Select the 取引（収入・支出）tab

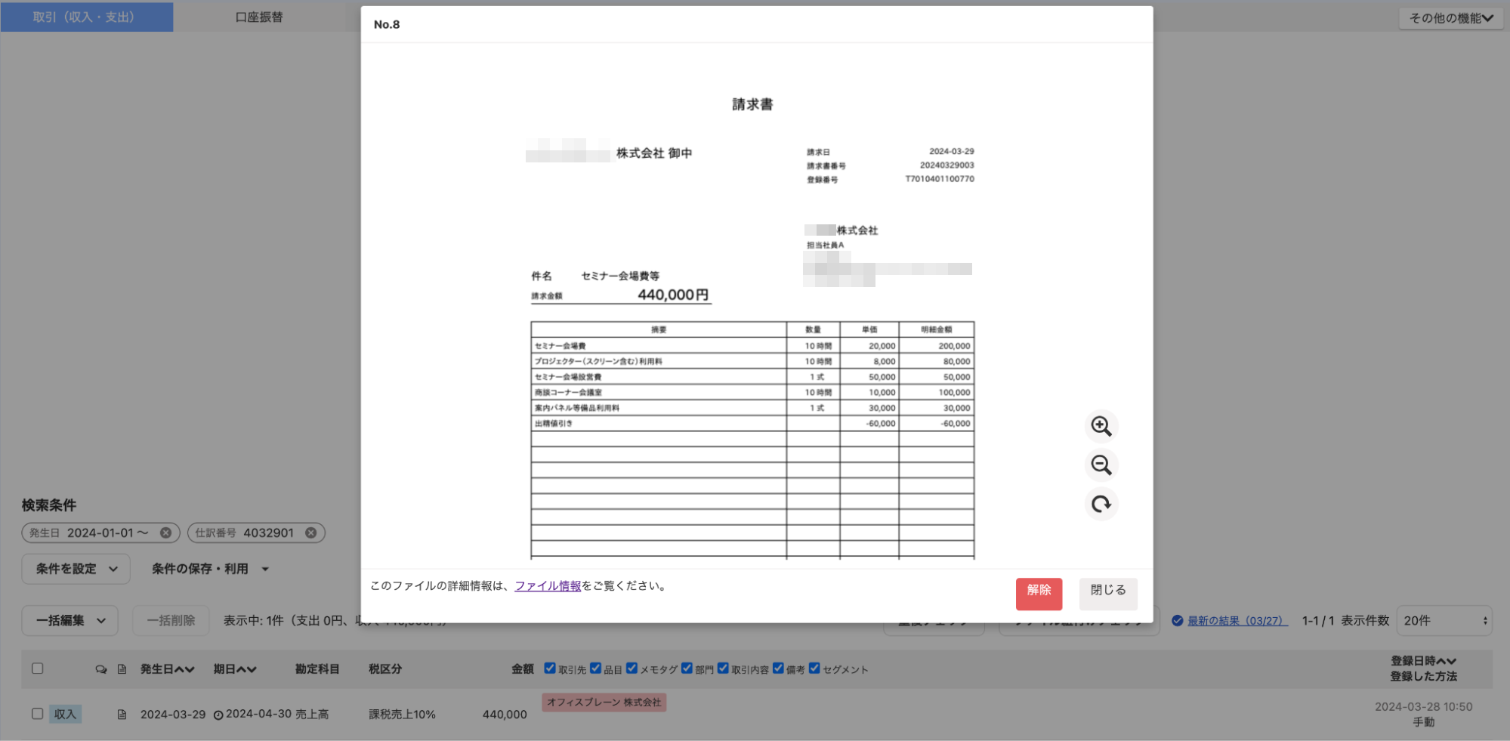pos(86,17)
